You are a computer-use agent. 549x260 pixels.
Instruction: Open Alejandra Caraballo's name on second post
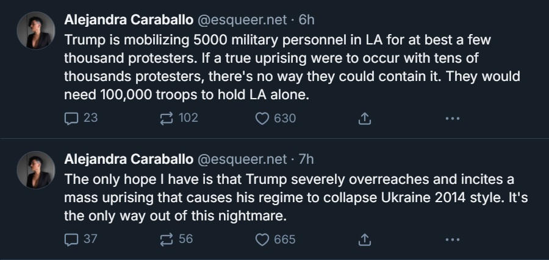(129, 160)
